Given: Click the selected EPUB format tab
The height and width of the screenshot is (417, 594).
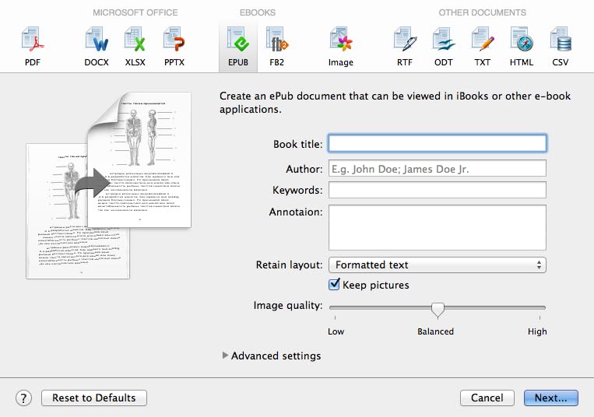Looking at the screenshot, I should (237, 45).
